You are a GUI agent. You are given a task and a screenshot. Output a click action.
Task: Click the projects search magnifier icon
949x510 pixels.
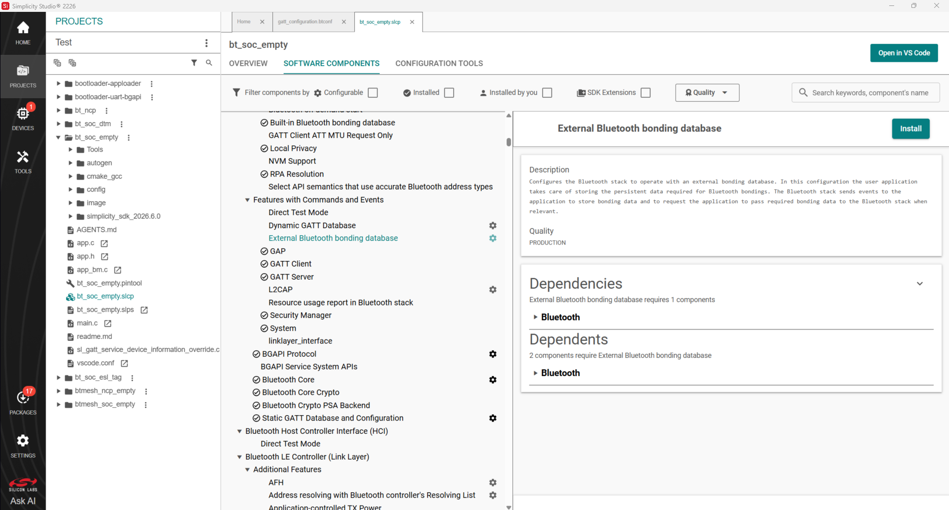pyautogui.click(x=209, y=63)
